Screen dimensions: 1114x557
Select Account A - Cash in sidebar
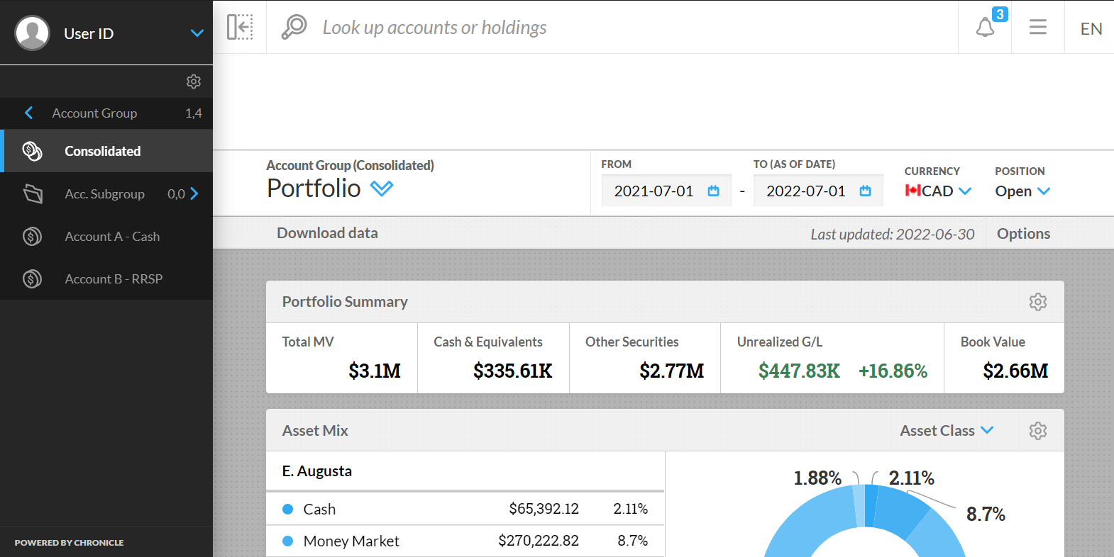pyautogui.click(x=112, y=237)
